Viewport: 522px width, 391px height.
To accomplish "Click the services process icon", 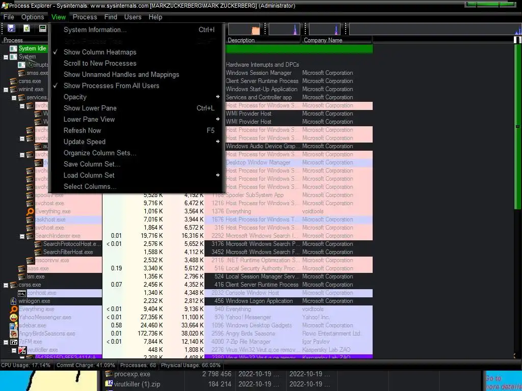I will point(21,97).
